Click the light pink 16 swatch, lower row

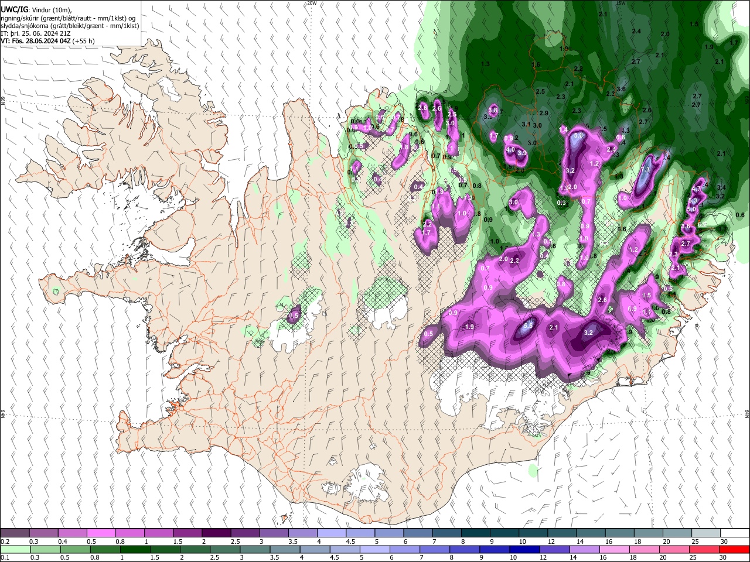(615, 550)
